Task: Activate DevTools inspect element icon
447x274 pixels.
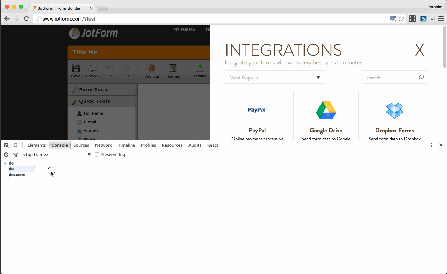Action: coord(6,145)
